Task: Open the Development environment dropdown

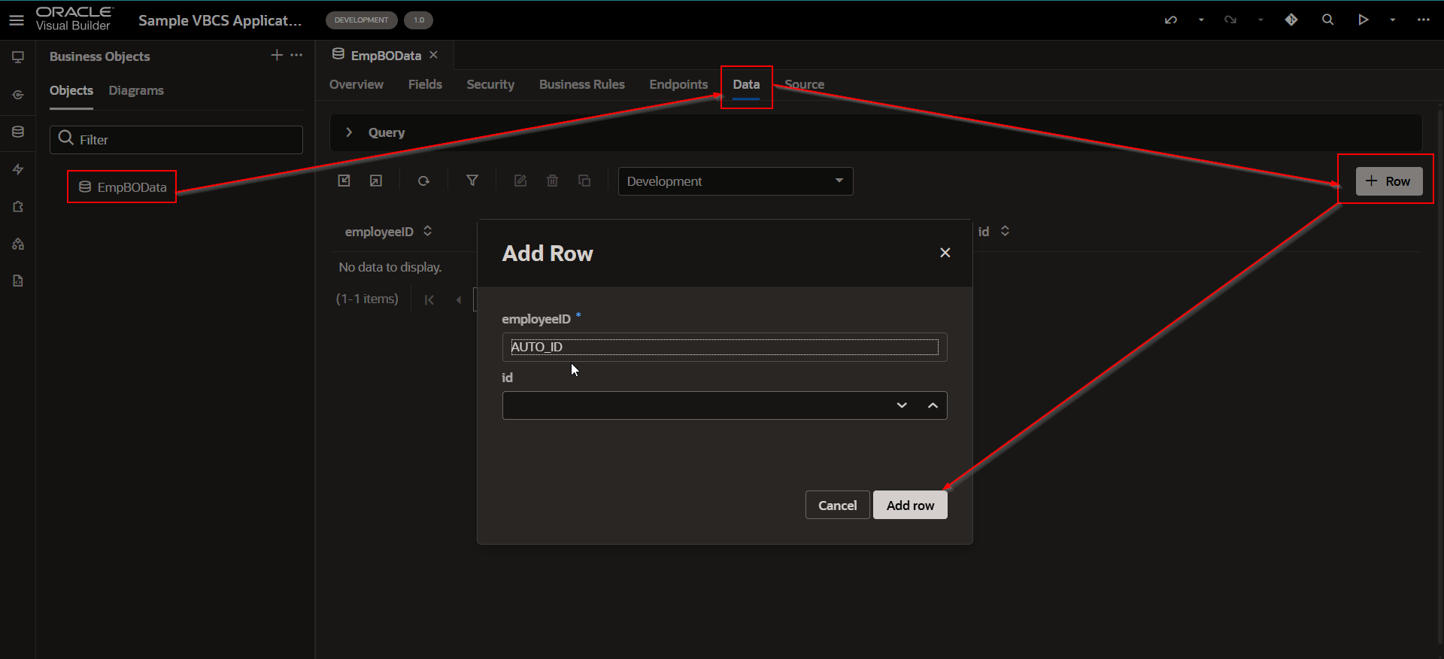Action: [x=736, y=181]
